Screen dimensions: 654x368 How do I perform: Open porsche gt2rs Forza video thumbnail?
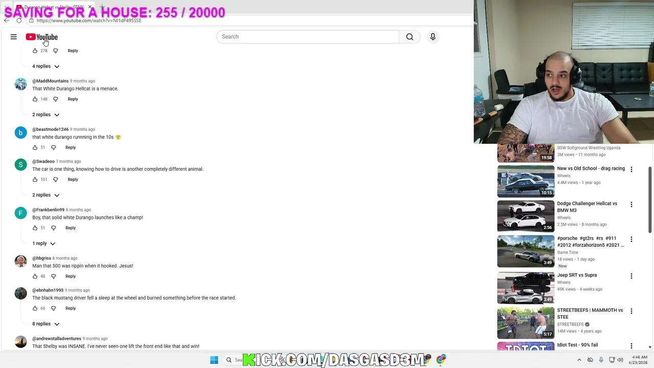coord(526,251)
